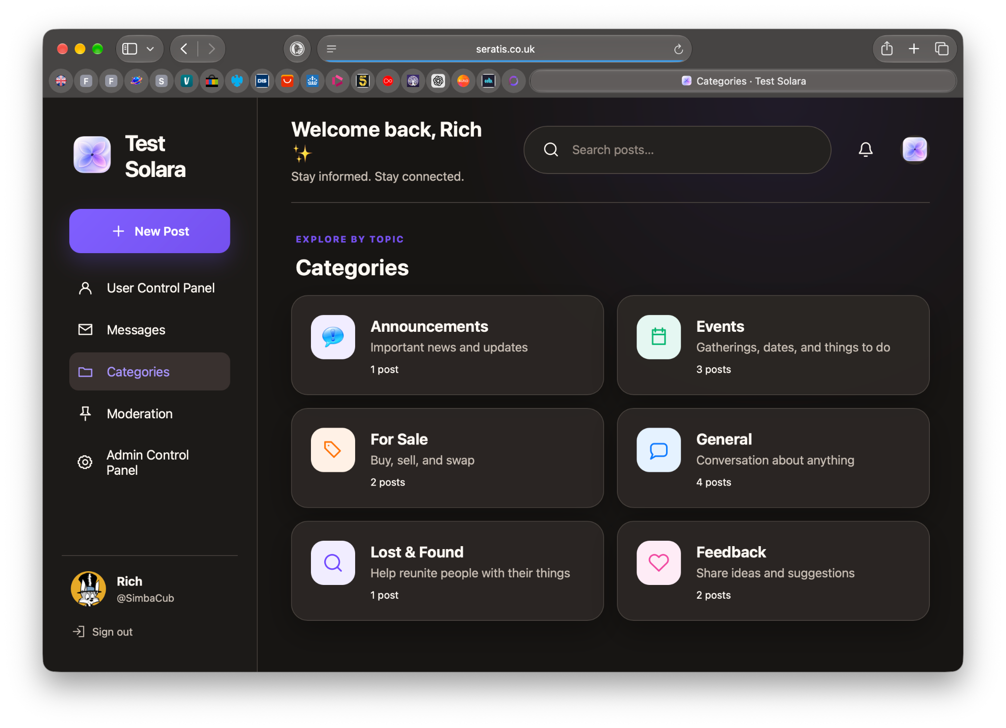Open Admin Control Panel
This screenshot has width=1006, height=728.
tap(150, 463)
